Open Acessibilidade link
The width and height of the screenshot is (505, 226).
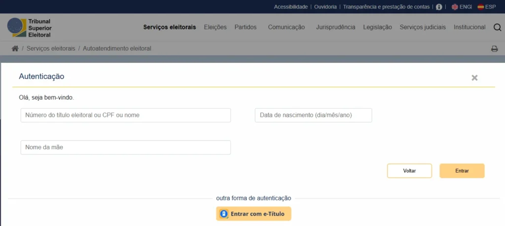coord(291,7)
